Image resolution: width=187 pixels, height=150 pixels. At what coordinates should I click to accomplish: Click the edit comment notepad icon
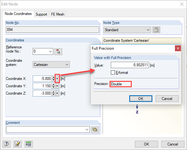tap(17, 144)
